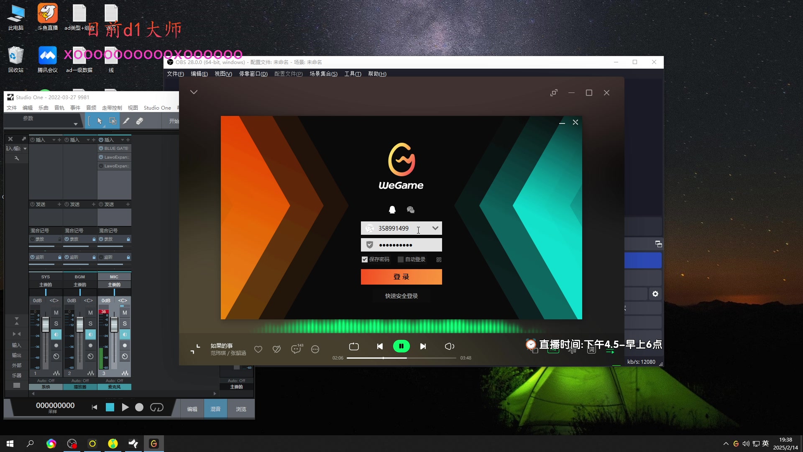Screen dimensions: 803x452
Task: Mute the BGM channel
Action: click(90, 313)
